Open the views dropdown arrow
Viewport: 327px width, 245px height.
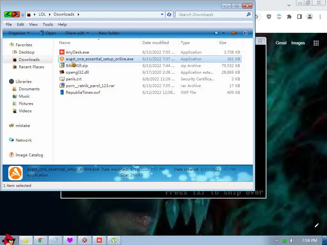click(223, 33)
